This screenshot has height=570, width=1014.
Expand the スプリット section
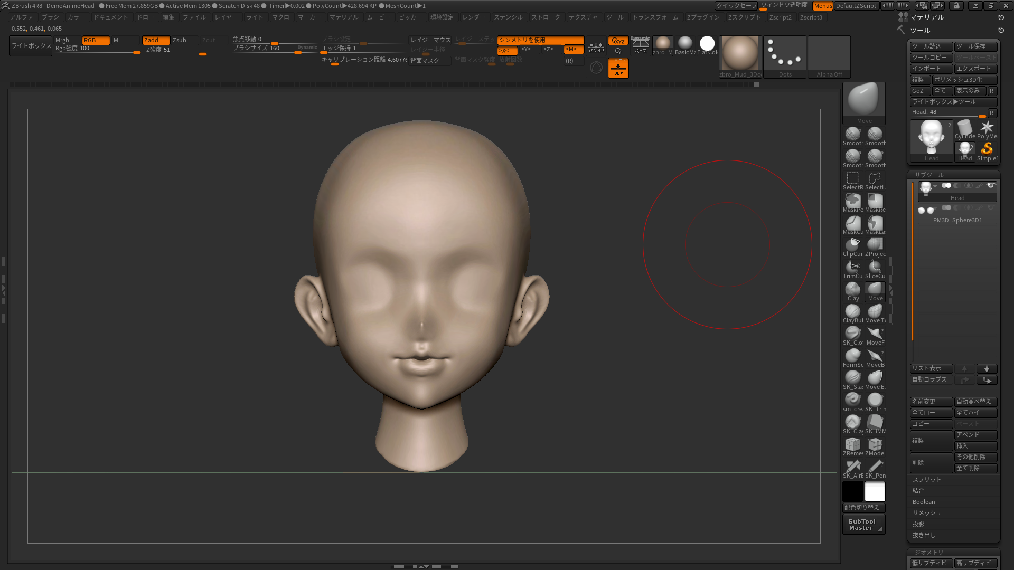927,480
